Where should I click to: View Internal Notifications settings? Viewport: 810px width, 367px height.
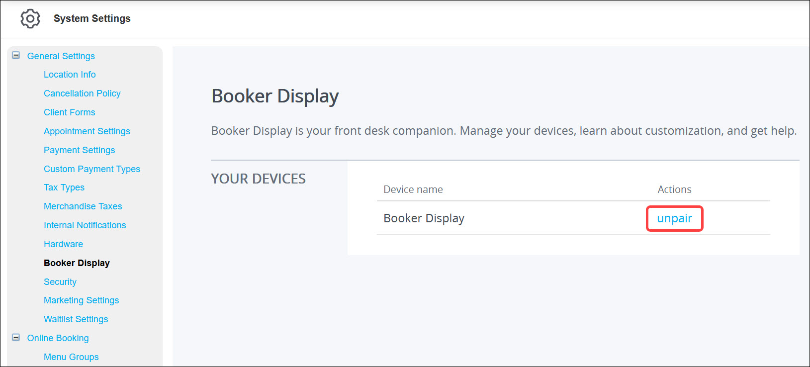coord(85,225)
